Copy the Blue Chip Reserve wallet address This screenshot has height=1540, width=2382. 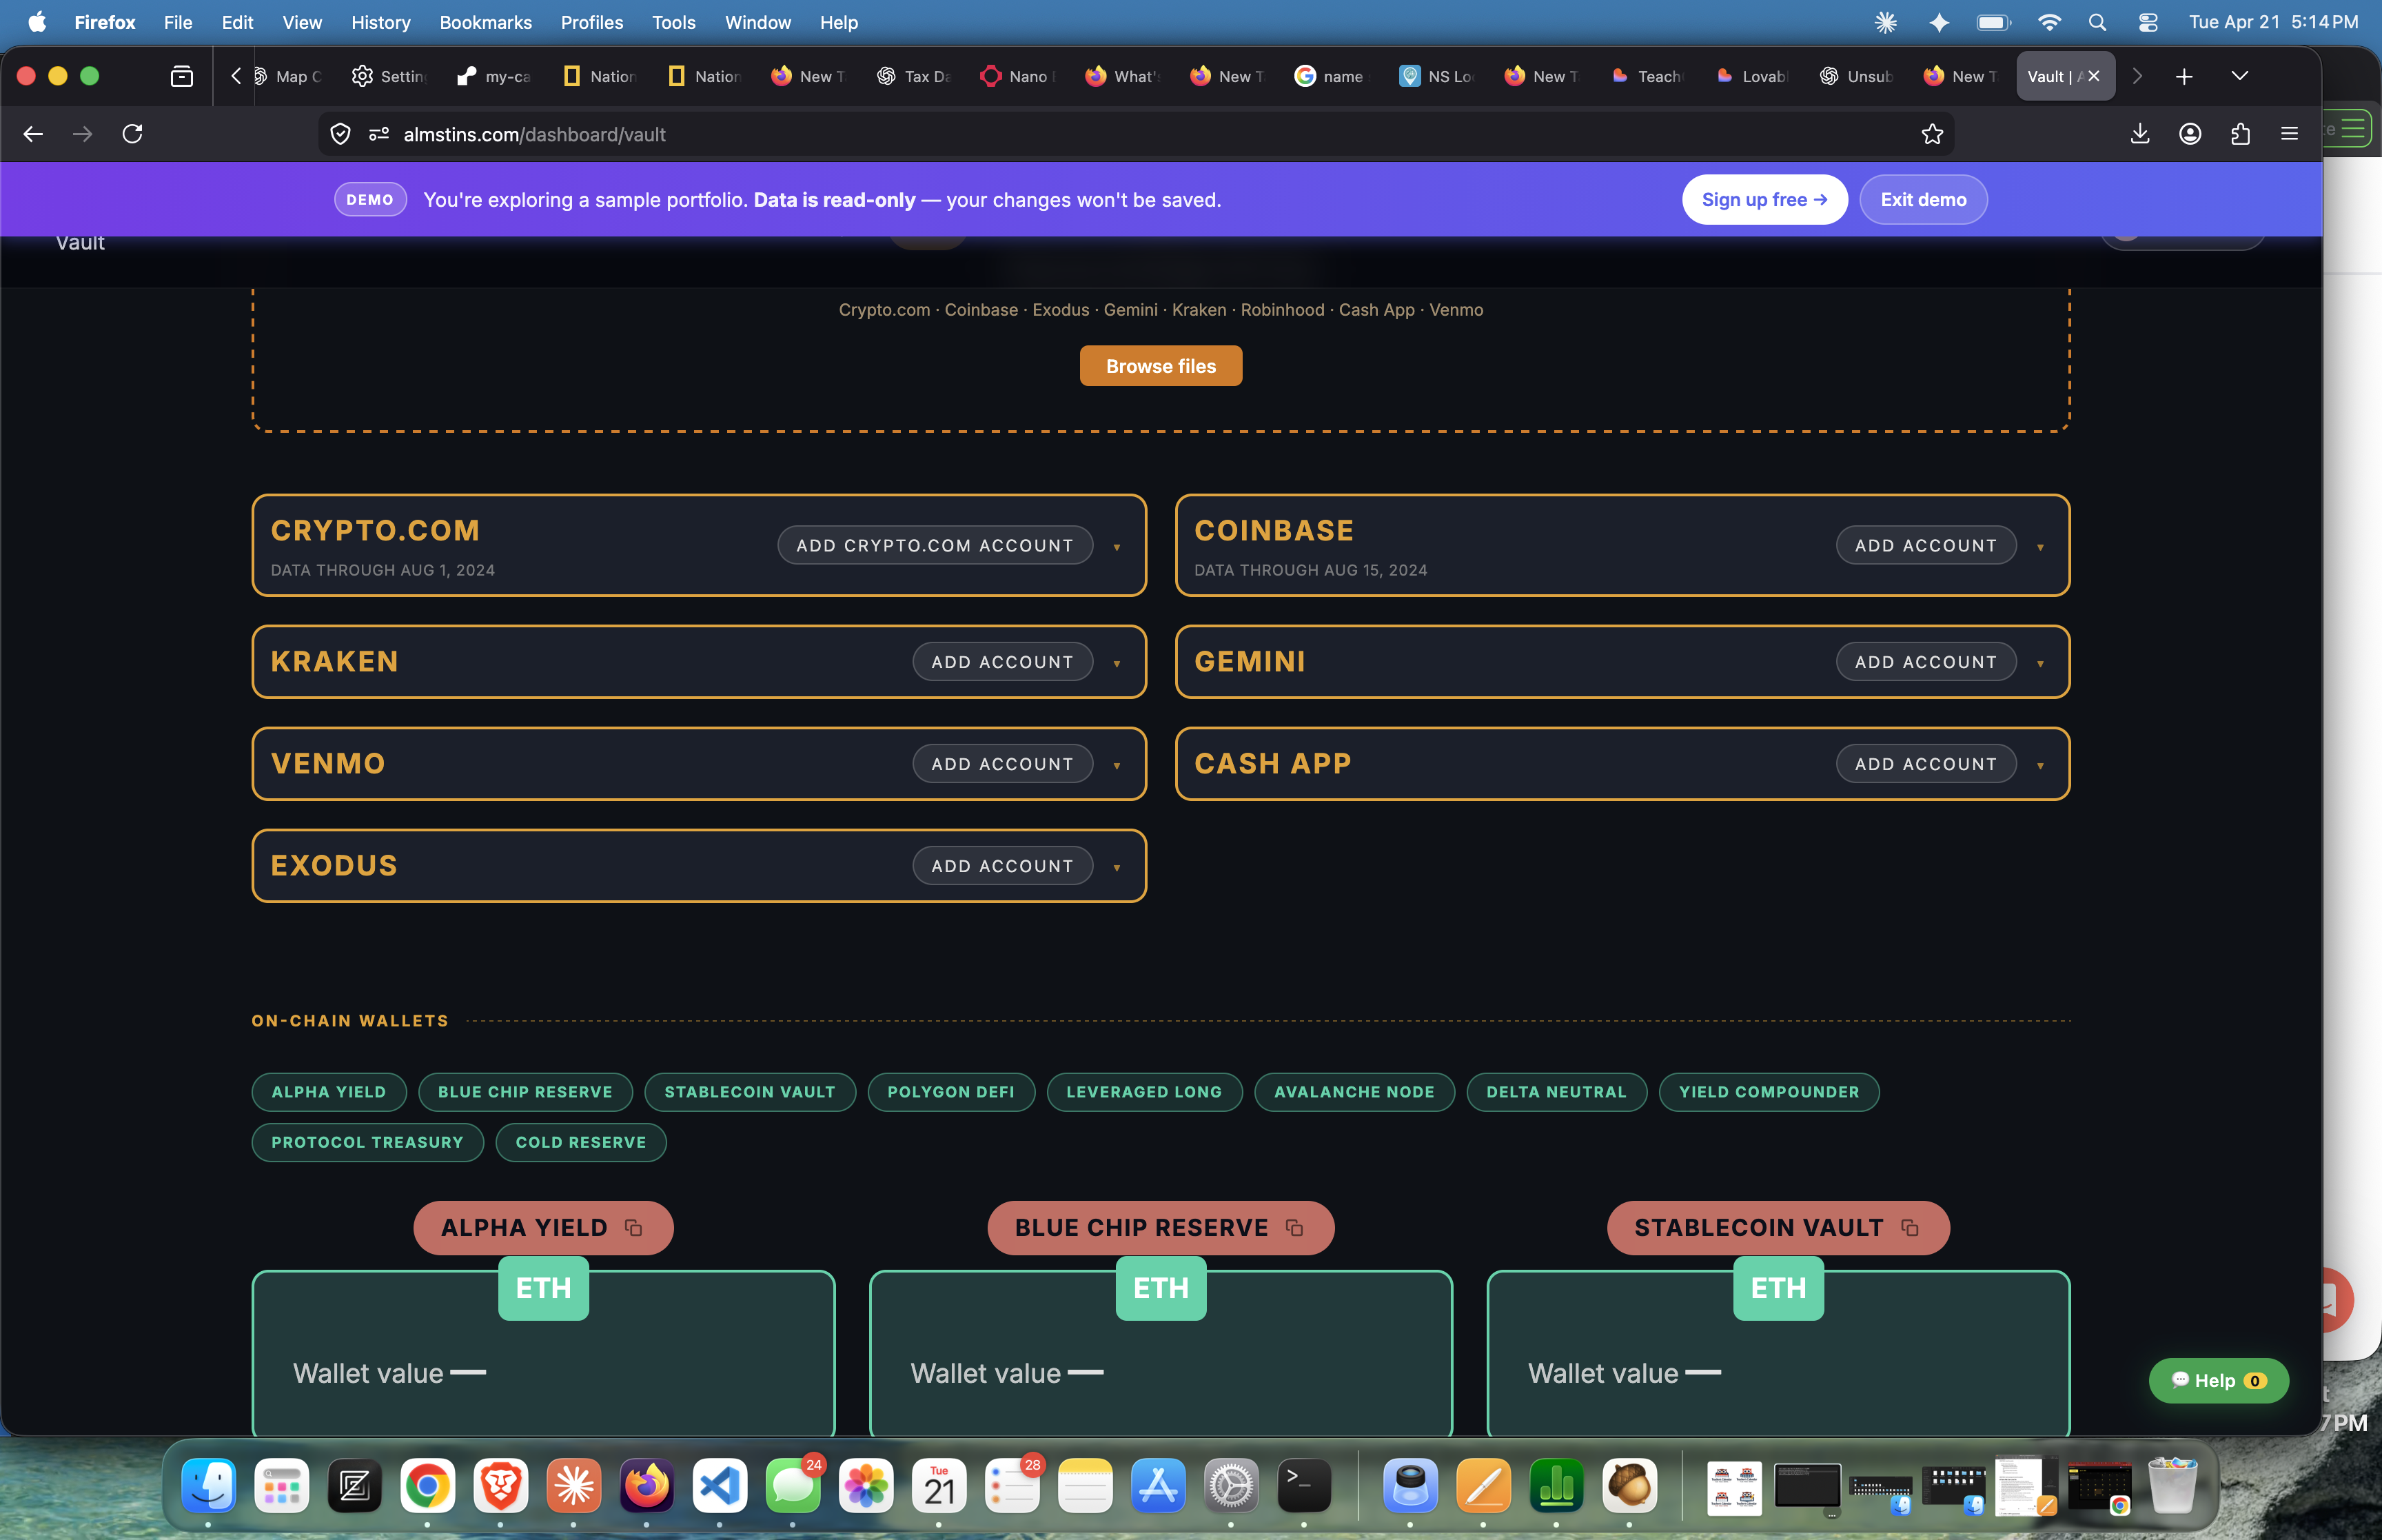click(x=1294, y=1228)
